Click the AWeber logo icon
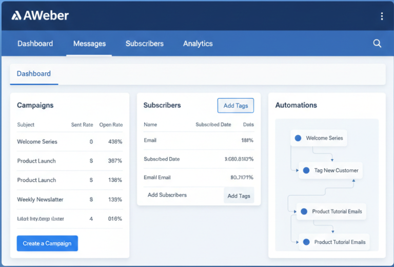 tap(16, 15)
